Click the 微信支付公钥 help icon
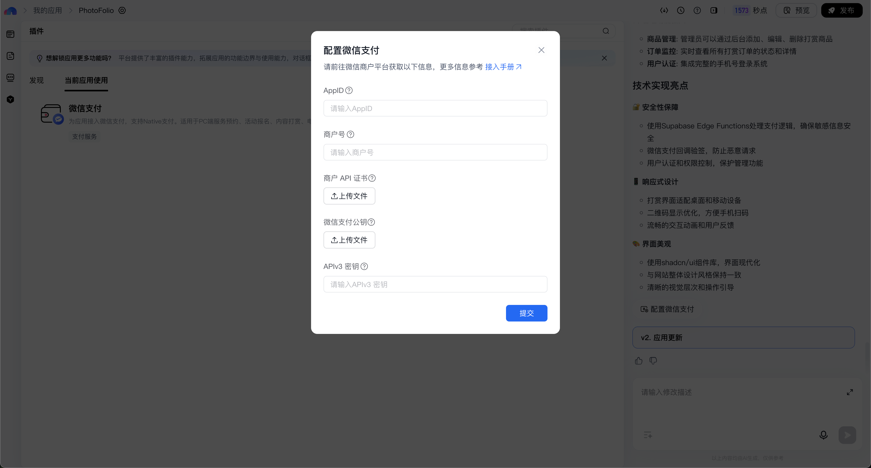 click(371, 222)
